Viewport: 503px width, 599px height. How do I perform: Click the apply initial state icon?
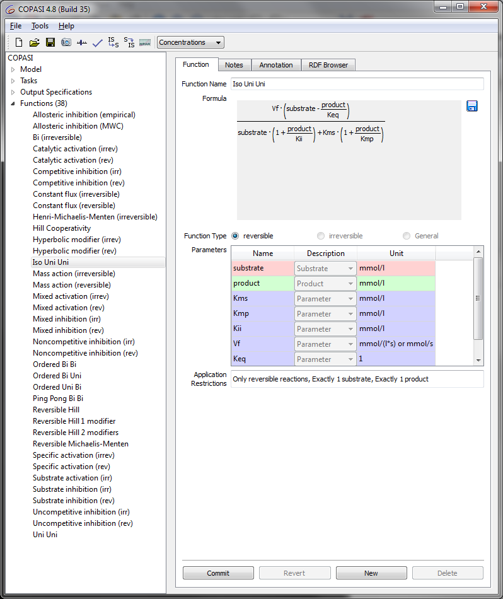pyautogui.click(x=113, y=42)
